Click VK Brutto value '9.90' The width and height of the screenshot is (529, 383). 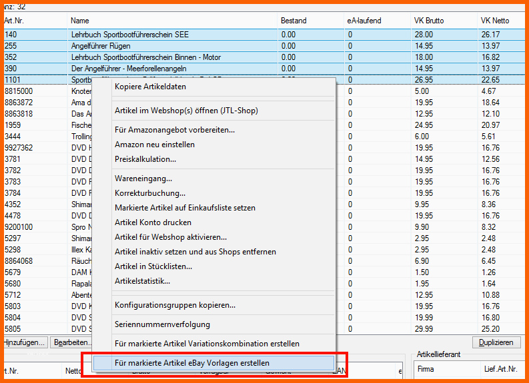click(x=422, y=227)
